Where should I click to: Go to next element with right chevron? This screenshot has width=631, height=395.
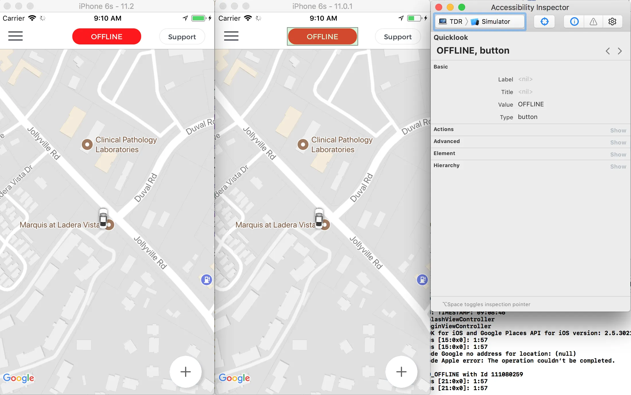pos(620,51)
